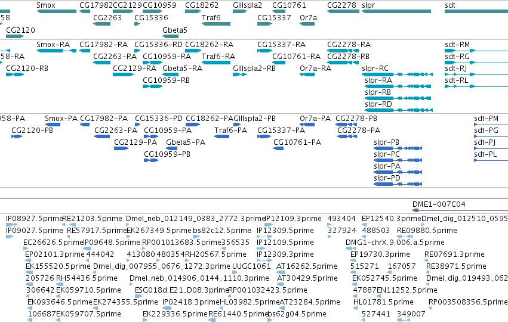Click the IP08927.5prime EST label

click(35, 219)
